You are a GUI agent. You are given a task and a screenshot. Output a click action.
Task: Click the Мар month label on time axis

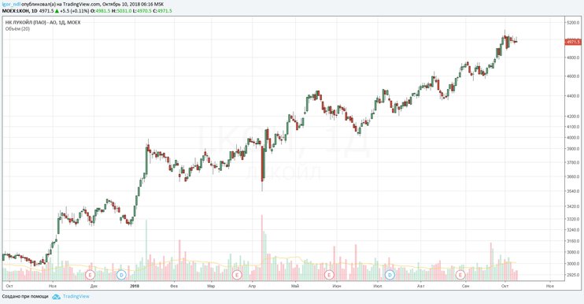click(211, 286)
